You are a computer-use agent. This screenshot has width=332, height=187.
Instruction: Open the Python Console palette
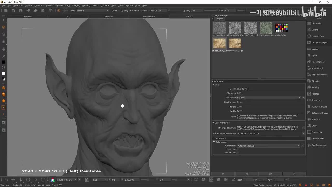(x=319, y=107)
